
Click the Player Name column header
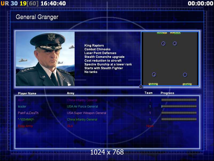[27, 93]
